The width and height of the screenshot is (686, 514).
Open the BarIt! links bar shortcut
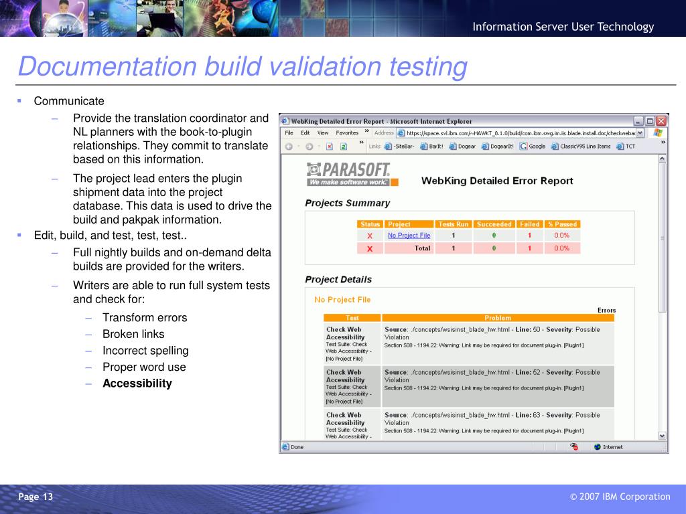point(432,147)
